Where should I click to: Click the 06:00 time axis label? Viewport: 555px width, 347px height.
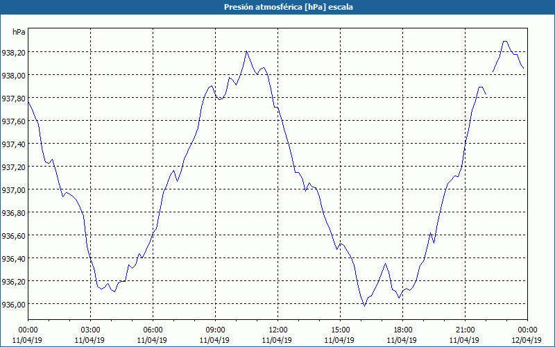click(153, 330)
